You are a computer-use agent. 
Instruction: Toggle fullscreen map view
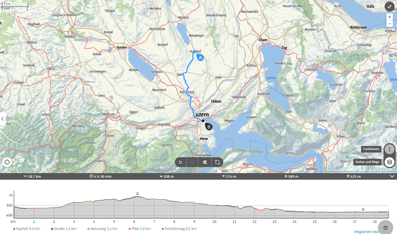click(x=389, y=7)
